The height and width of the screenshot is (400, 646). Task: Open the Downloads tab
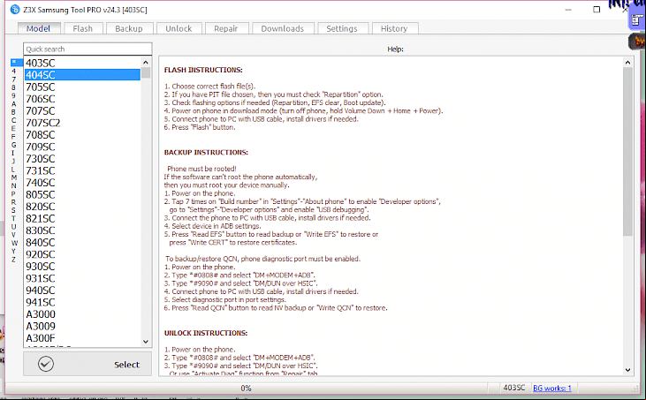pyautogui.click(x=283, y=28)
